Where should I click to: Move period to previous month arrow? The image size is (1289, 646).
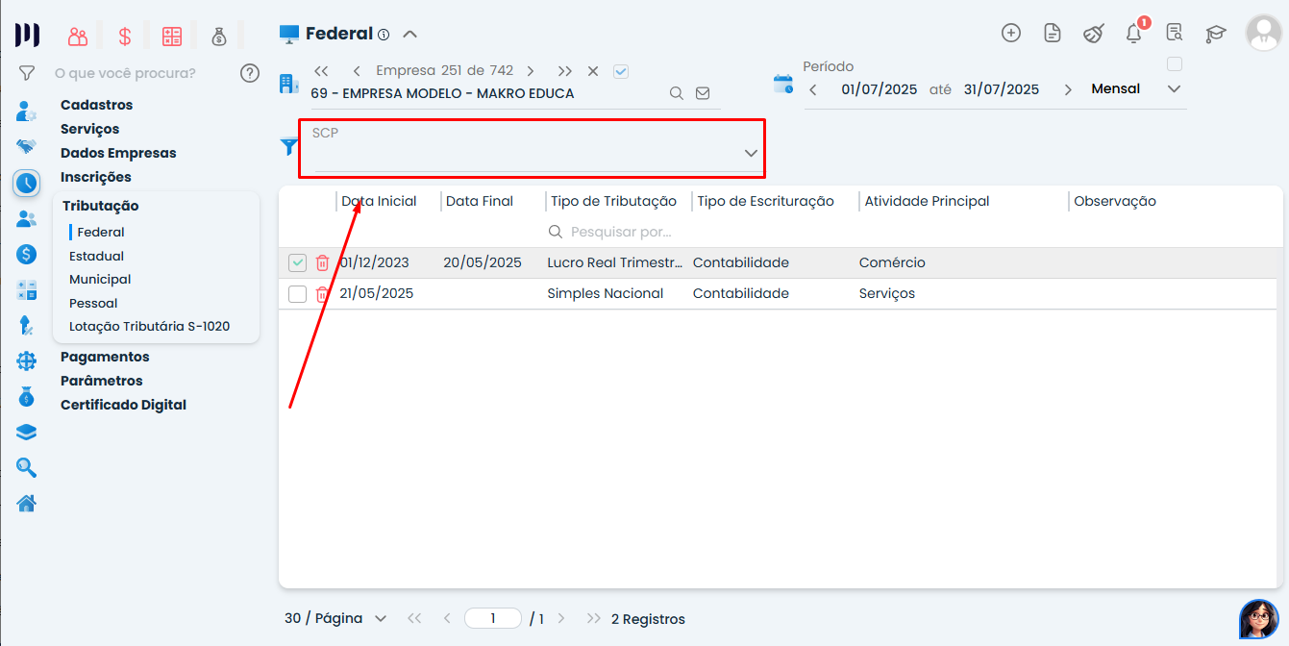click(813, 89)
